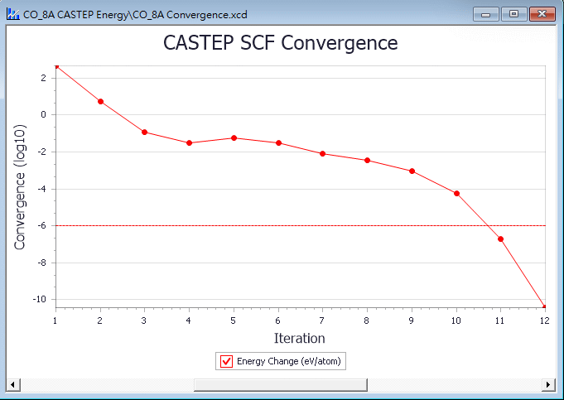Click the horizontal scrollbar right arrow
The image size is (564, 400).
click(x=547, y=384)
